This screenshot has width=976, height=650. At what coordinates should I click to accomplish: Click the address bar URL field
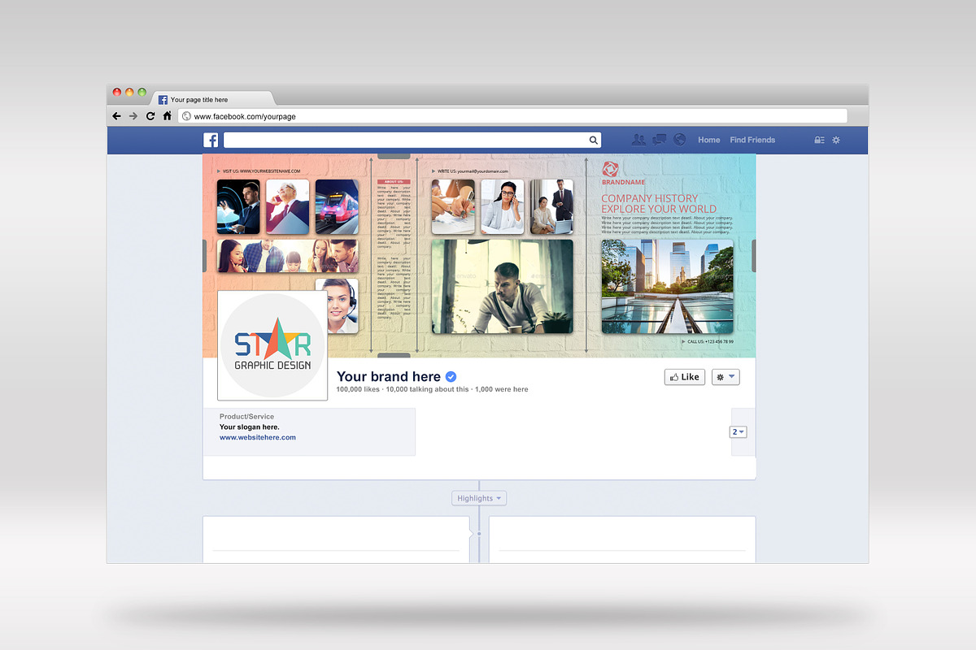click(512, 116)
